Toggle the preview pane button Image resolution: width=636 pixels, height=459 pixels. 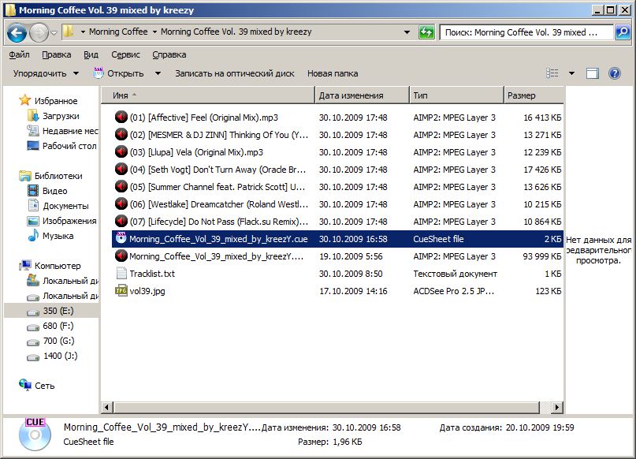pyautogui.click(x=593, y=73)
